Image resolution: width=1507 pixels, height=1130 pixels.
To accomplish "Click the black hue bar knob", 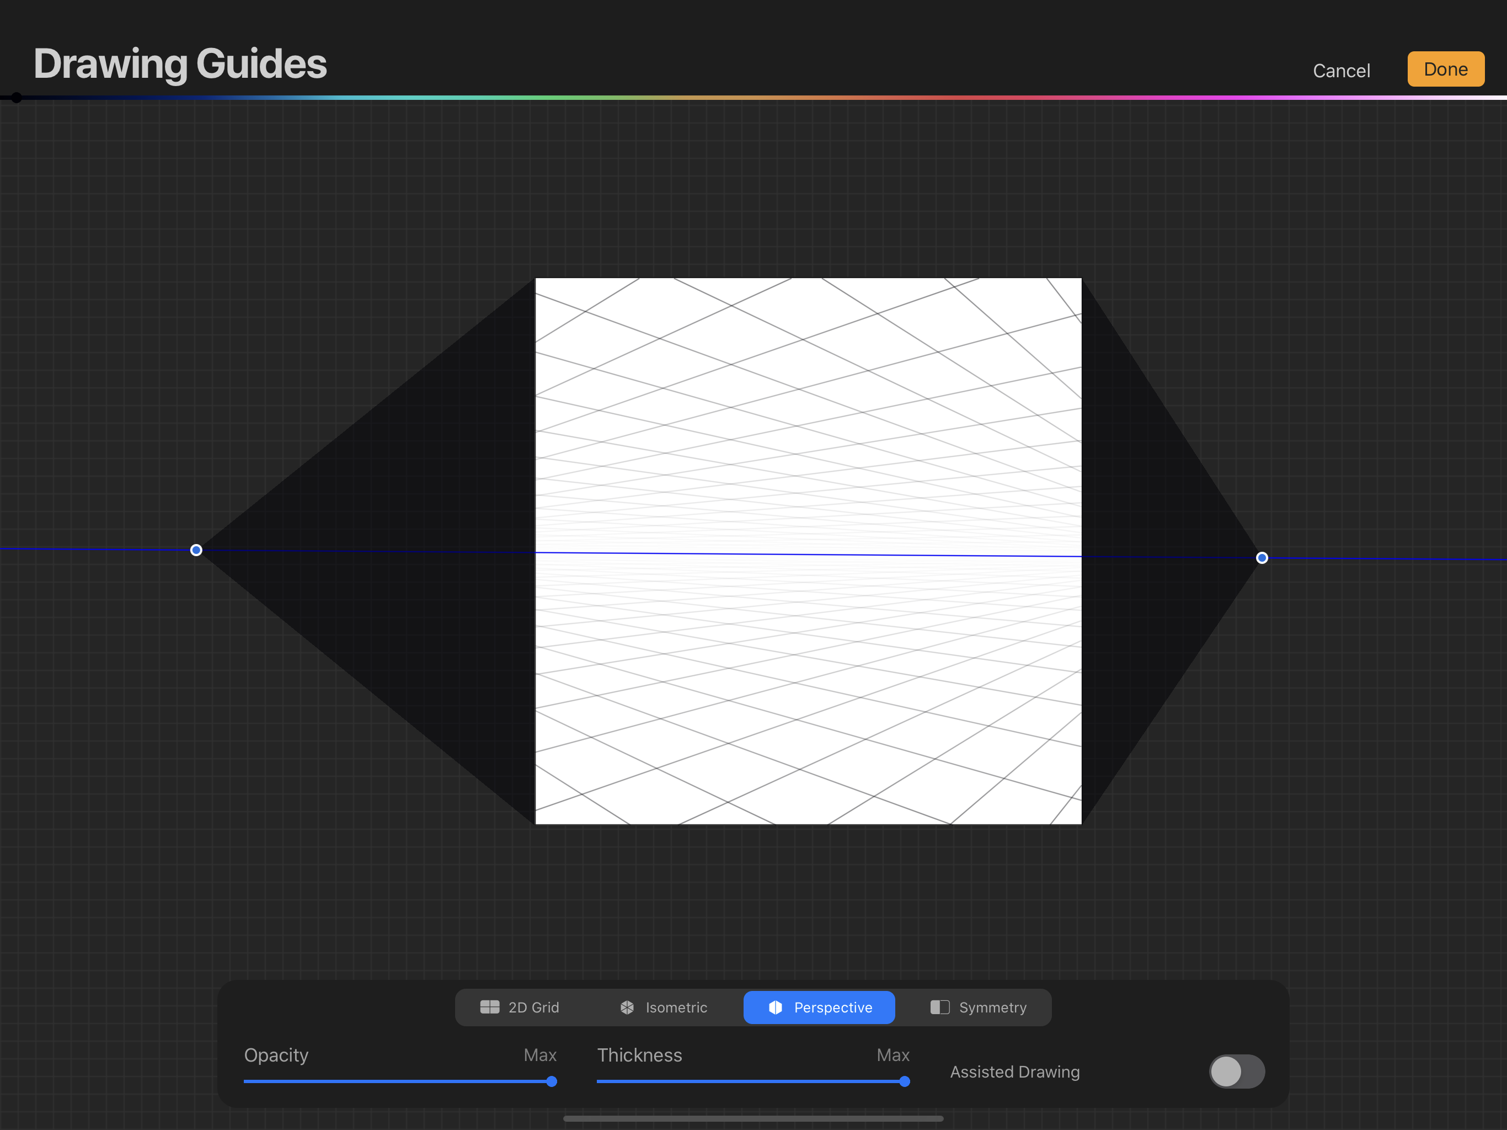I will pyautogui.click(x=17, y=98).
